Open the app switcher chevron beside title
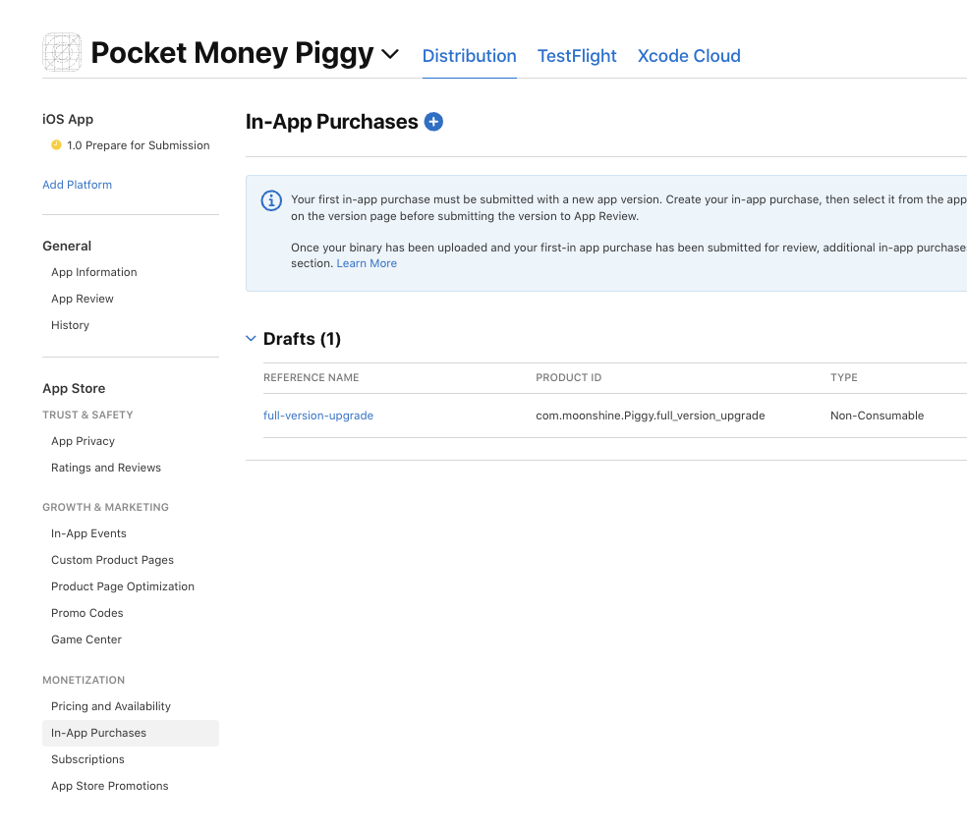The height and width of the screenshot is (833, 967). [x=390, y=54]
